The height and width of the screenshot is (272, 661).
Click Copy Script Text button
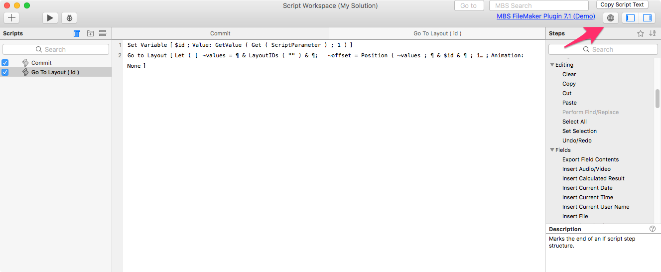(x=622, y=4)
